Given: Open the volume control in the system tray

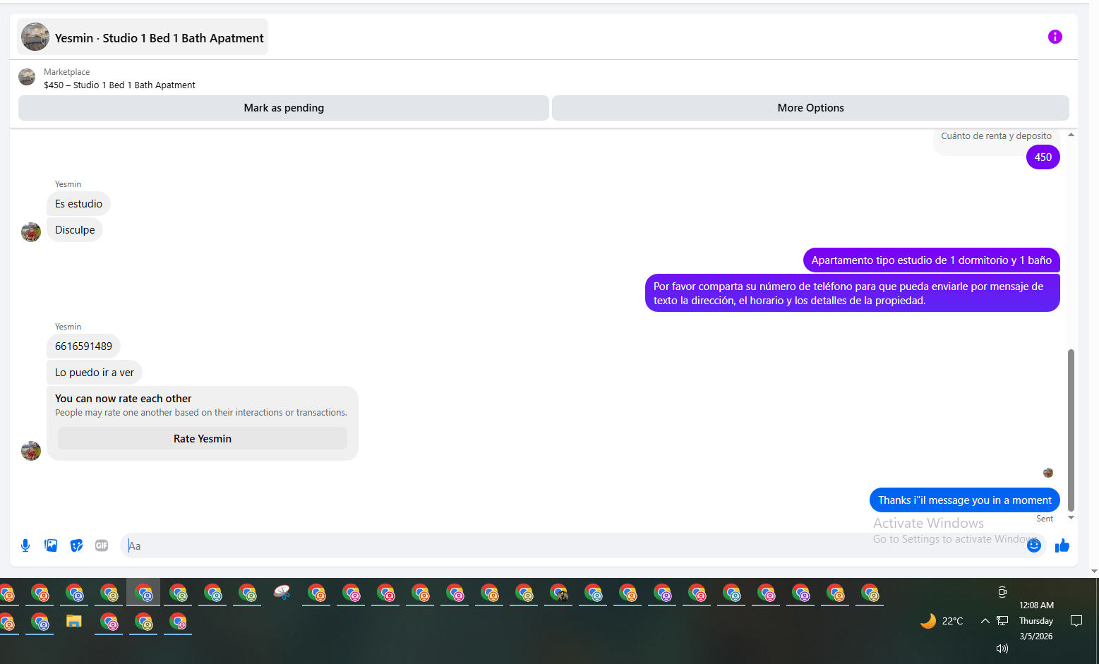Looking at the screenshot, I should coord(1002,648).
